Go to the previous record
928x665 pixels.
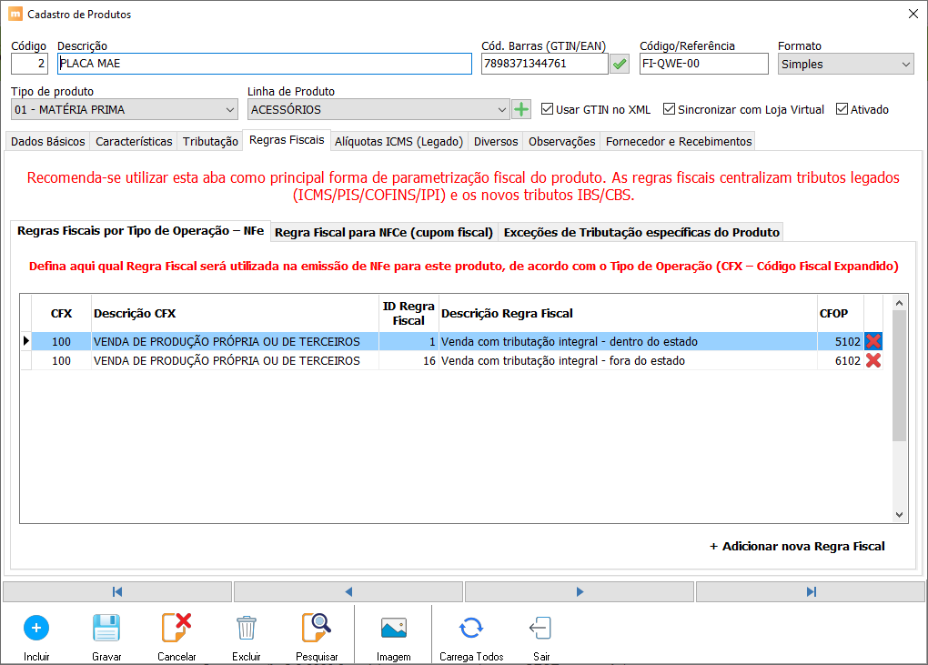[x=348, y=591]
